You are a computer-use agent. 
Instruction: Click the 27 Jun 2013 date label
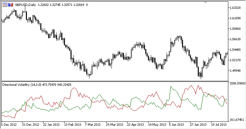click(x=198, y=125)
